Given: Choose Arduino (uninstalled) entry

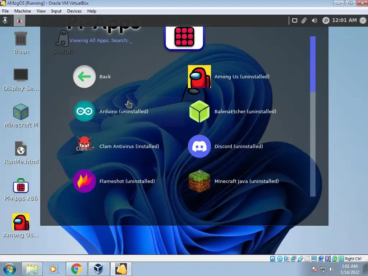Looking at the screenshot, I should 124,111.
